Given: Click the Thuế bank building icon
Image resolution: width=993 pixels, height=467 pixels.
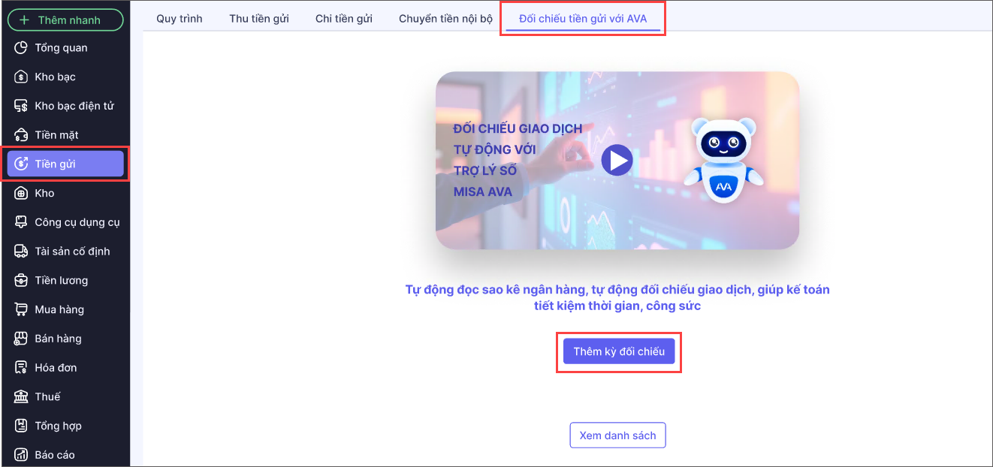Looking at the screenshot, I should point(21,396).
